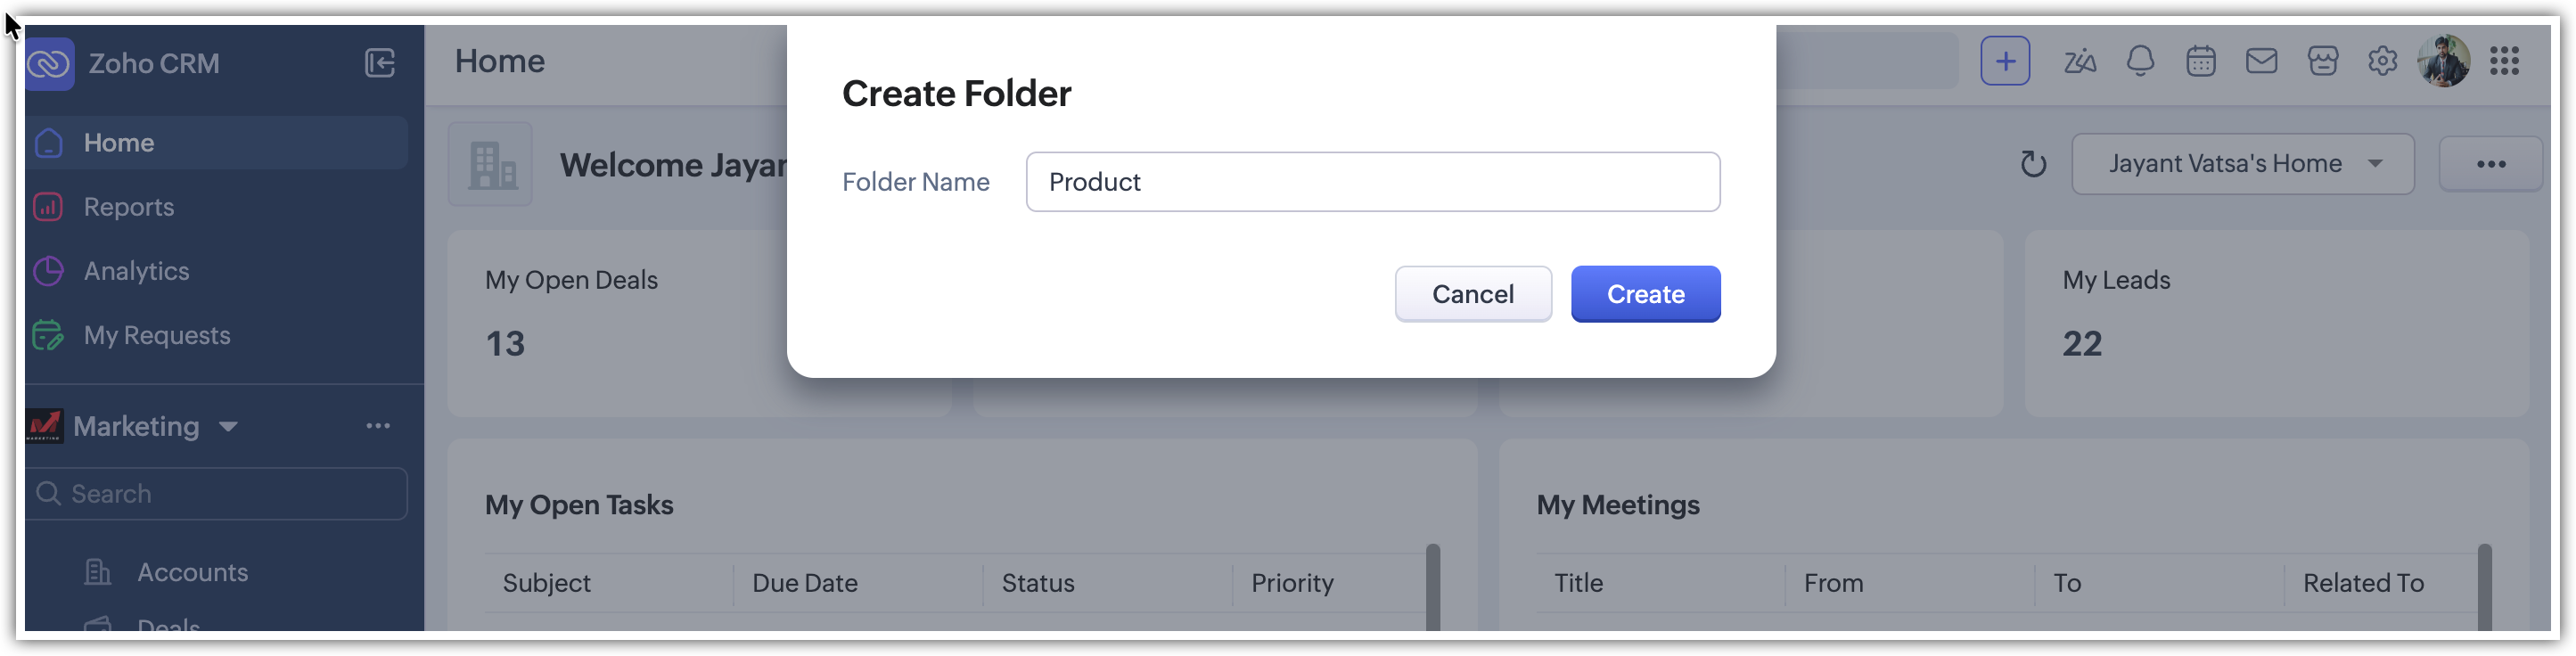The image size is (2576, 656).
Task: Go to Reports in the sidebar
Action: click(129, 207)
